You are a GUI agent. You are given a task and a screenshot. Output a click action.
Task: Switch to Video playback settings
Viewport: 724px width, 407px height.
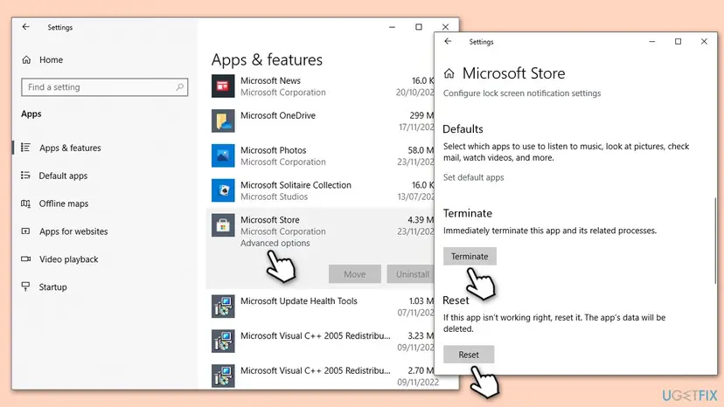(x=69, y=259)
